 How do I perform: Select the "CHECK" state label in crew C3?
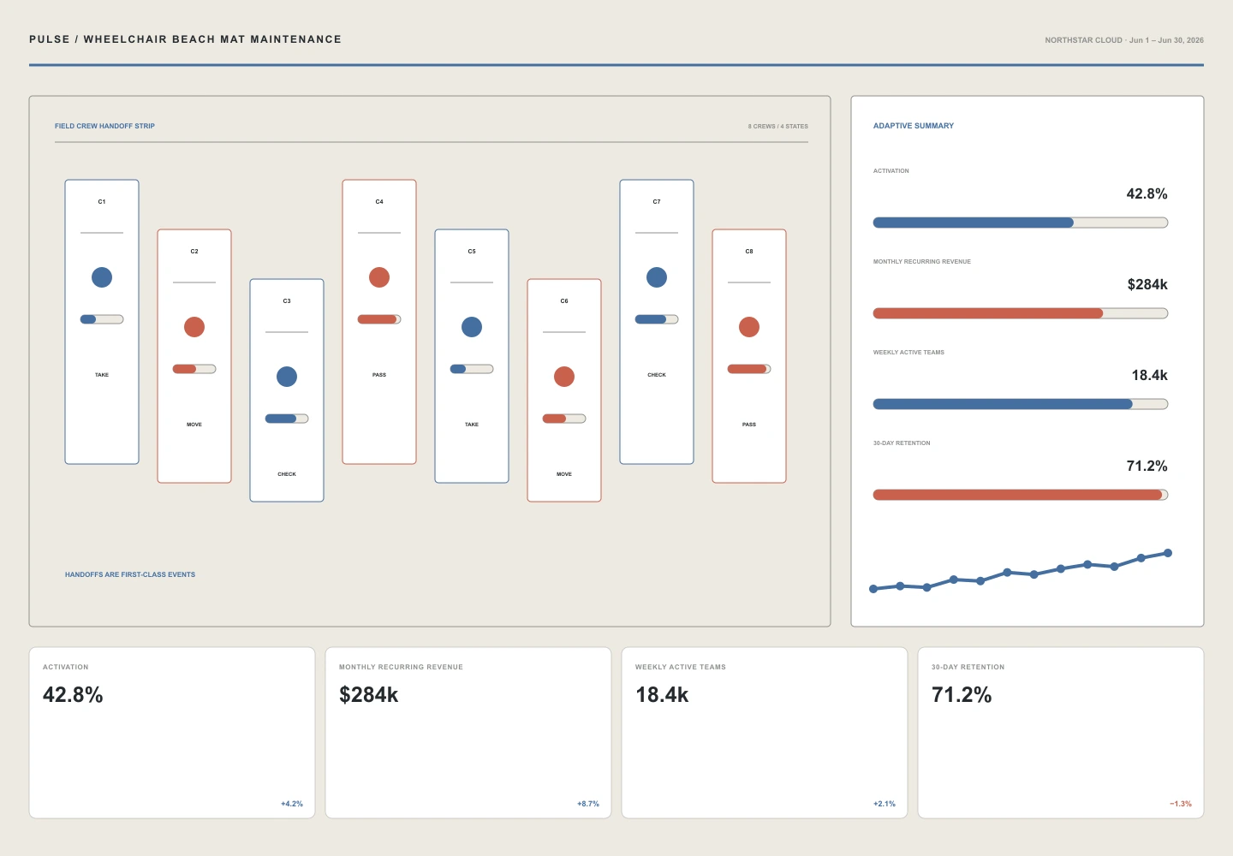pyautogui.click(x=287, y=474)
